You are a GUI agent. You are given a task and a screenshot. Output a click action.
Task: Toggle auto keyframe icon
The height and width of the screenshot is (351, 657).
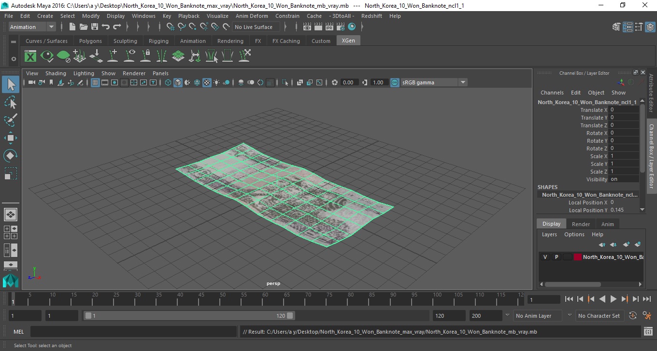(633, 316)
